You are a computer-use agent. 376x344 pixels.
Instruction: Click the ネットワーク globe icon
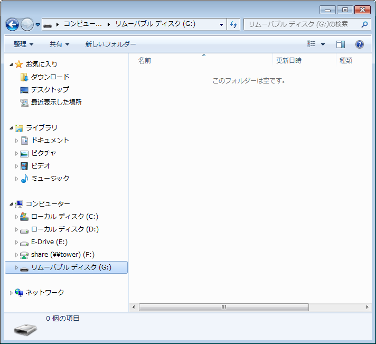pos(19,293)
